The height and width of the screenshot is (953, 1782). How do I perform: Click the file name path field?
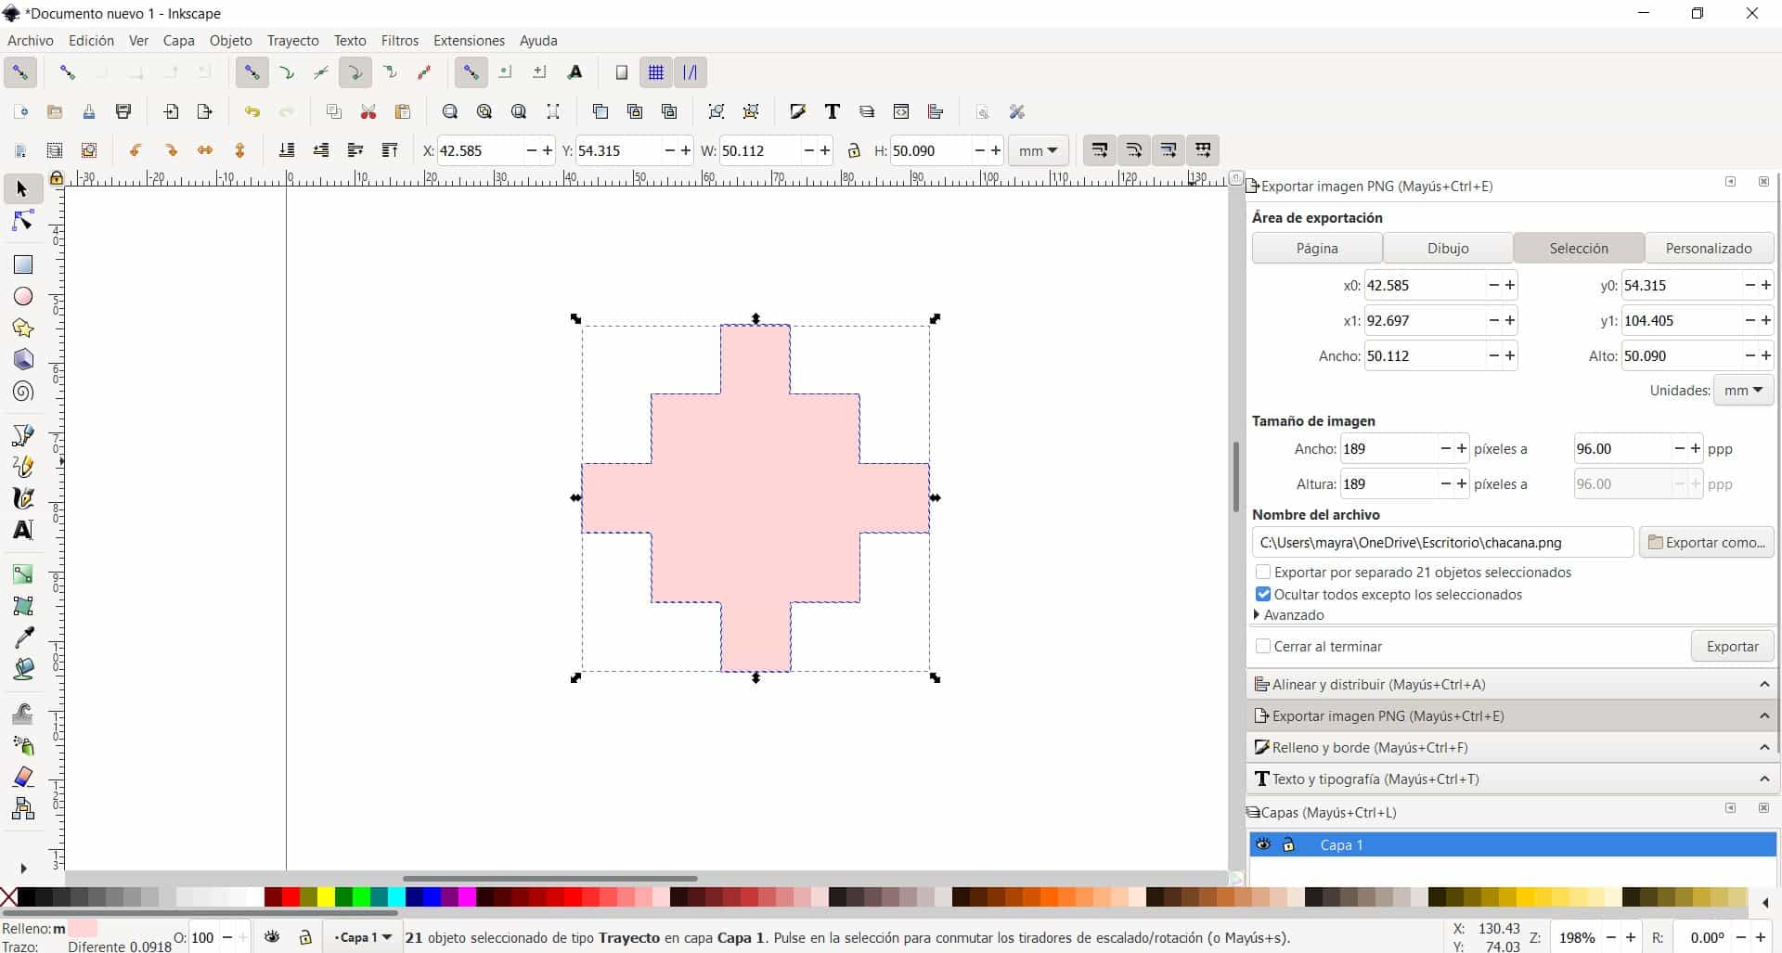coord(1442,542)
